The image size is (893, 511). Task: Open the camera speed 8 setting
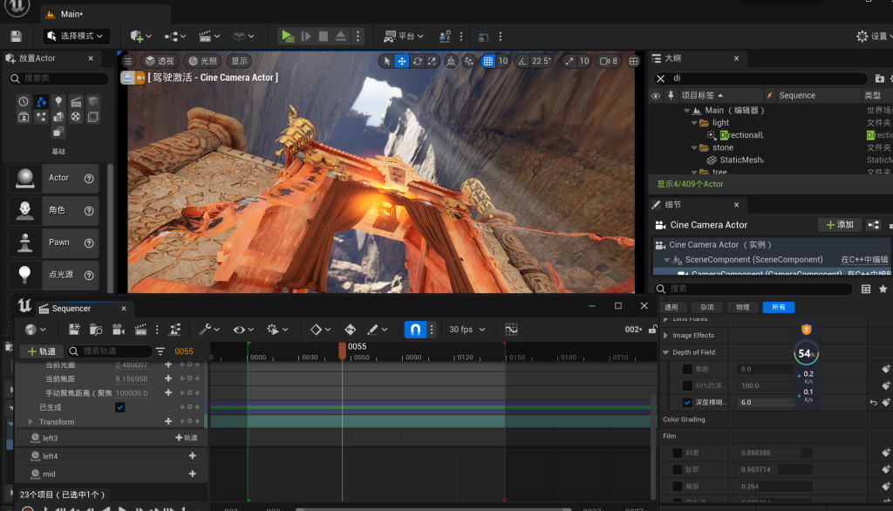tap(609, 61)
